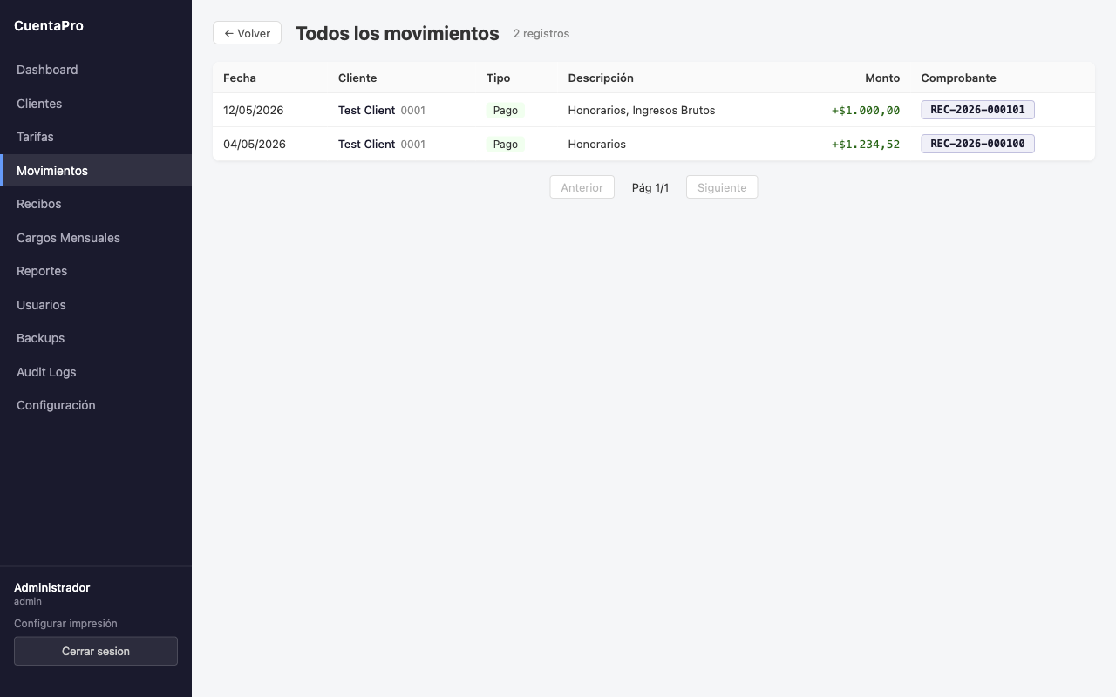This screenshot has width=1116, height=697.
Task: Open Usuarios management
Action: click(96, 305)
